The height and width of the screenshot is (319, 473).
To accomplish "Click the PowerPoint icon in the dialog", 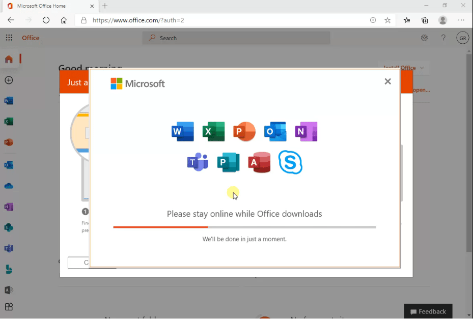I will pos(244,131).
